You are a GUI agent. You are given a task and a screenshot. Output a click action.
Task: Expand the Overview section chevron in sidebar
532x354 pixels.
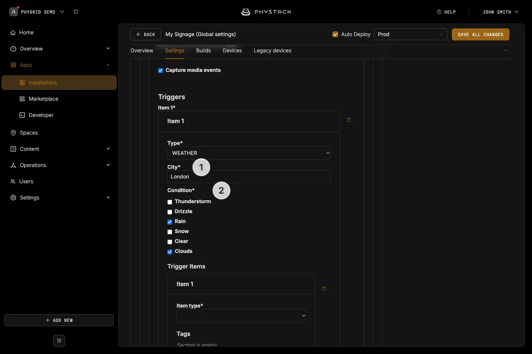[x=108, y=49]
